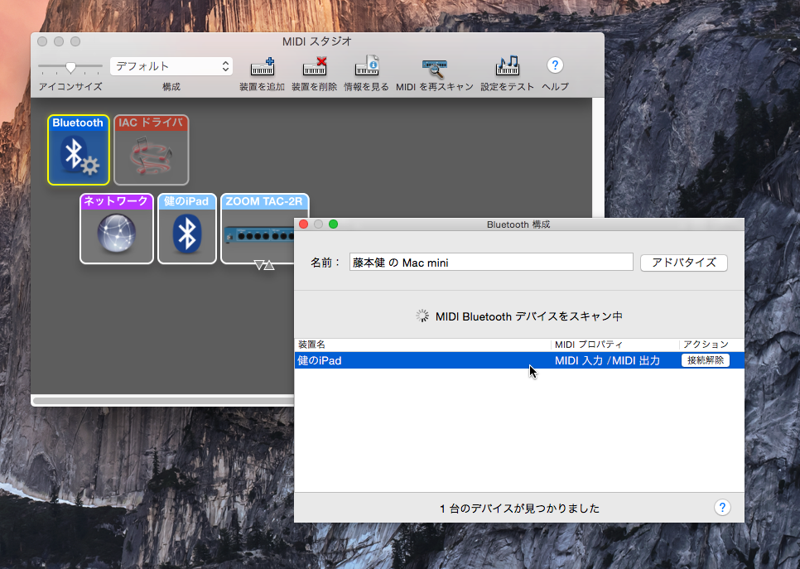Open ヘルプ in MIDI Studio toolbar
The width and height of the screenshot is (800, 569).
click(x=555, y=65)
